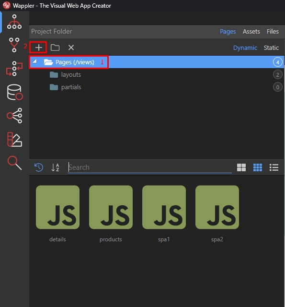285x307 pixels.
Task: Switch to list view layout
Action: (x=274, y=167)
